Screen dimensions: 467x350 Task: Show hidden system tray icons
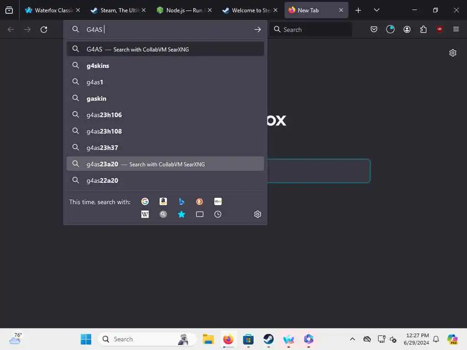click(353, 339)
